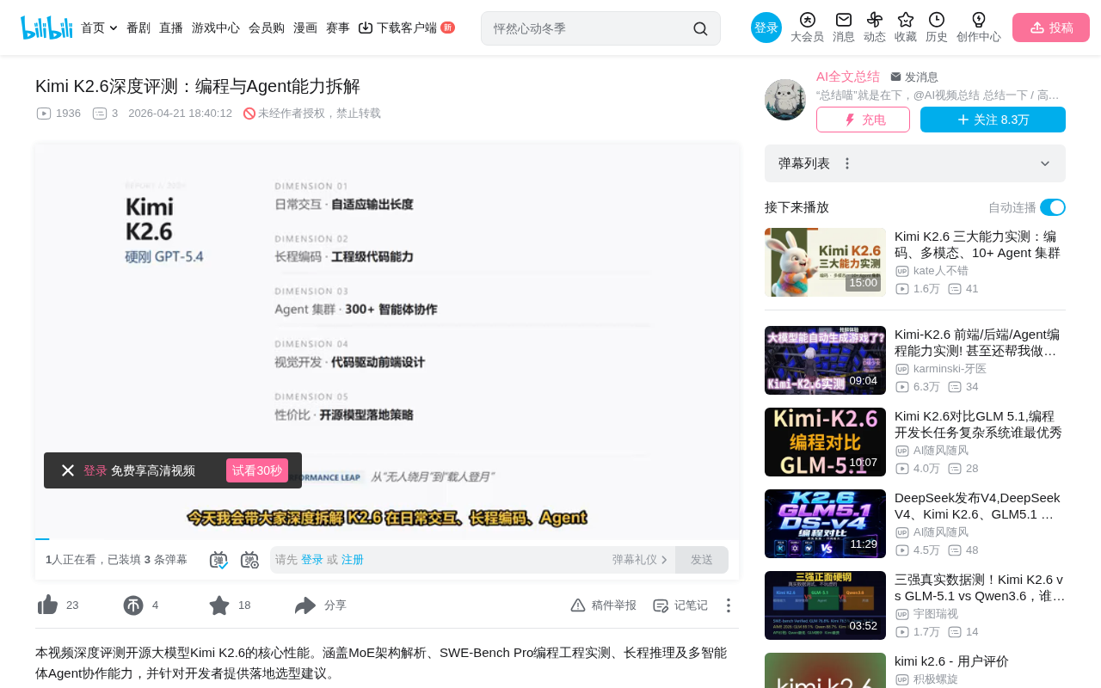Open the 漫画 menu
1101x688 pixels.
click(305, 28)
